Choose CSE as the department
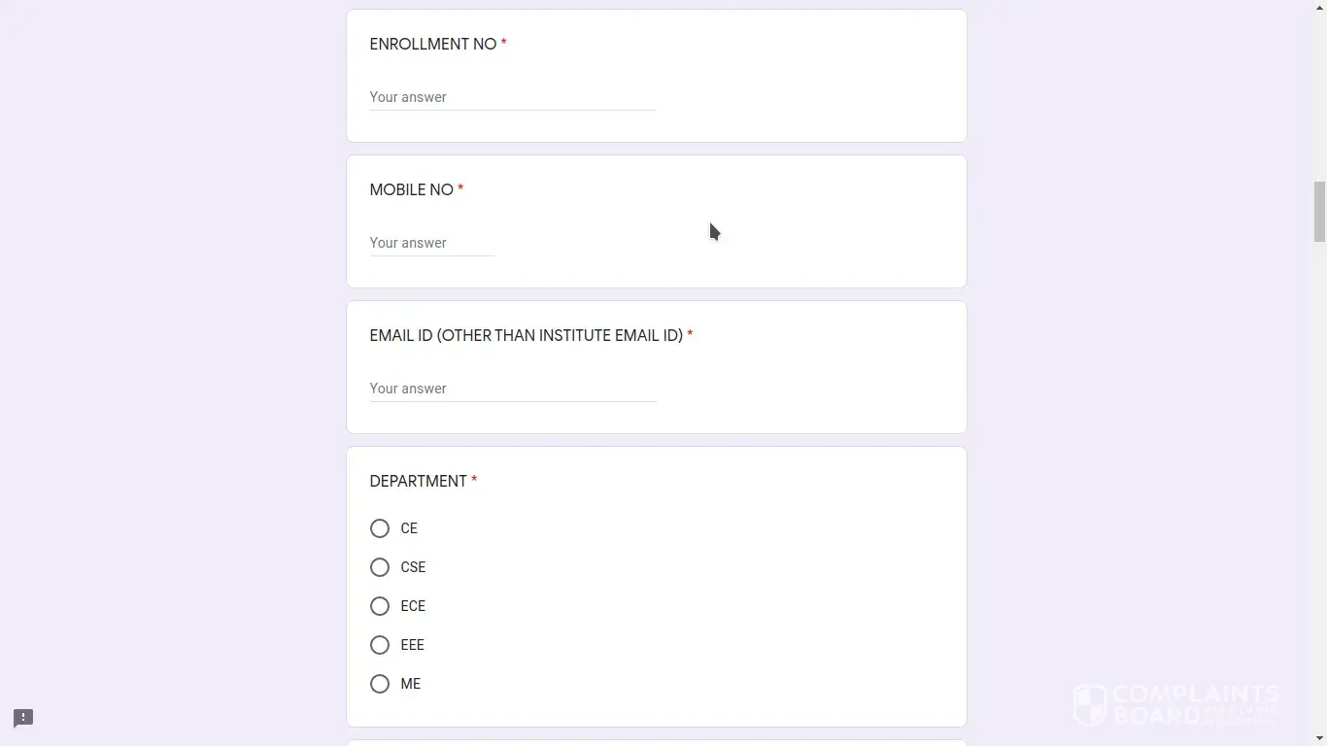This screenshot has height=746, width=1327. point(380,567)
